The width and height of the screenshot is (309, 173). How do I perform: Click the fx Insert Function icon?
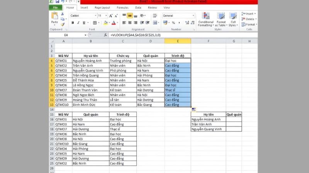pos(105,35)
